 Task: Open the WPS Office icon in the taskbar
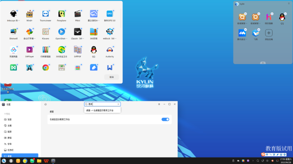46,161
